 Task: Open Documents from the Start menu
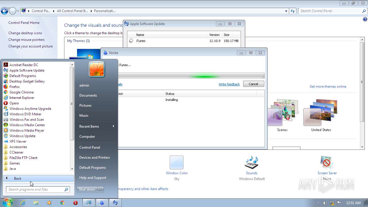88,95
